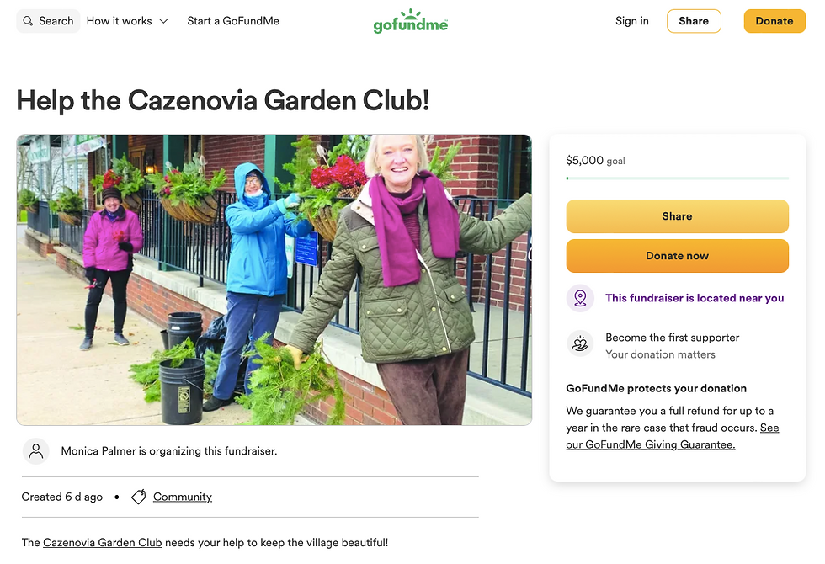Open the GoFundMe logo homepage
This screenshot has height=564, width=825.
[411, 21]
